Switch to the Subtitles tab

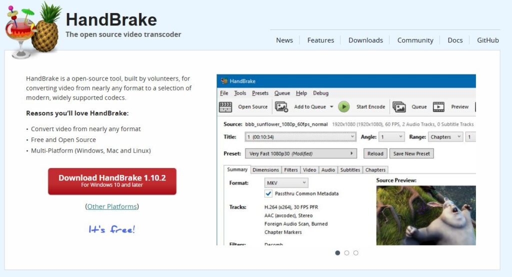350,170
